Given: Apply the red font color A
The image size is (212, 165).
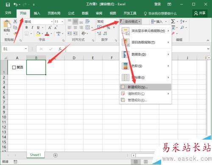Looking at the screenshot, I should point(47,33).
